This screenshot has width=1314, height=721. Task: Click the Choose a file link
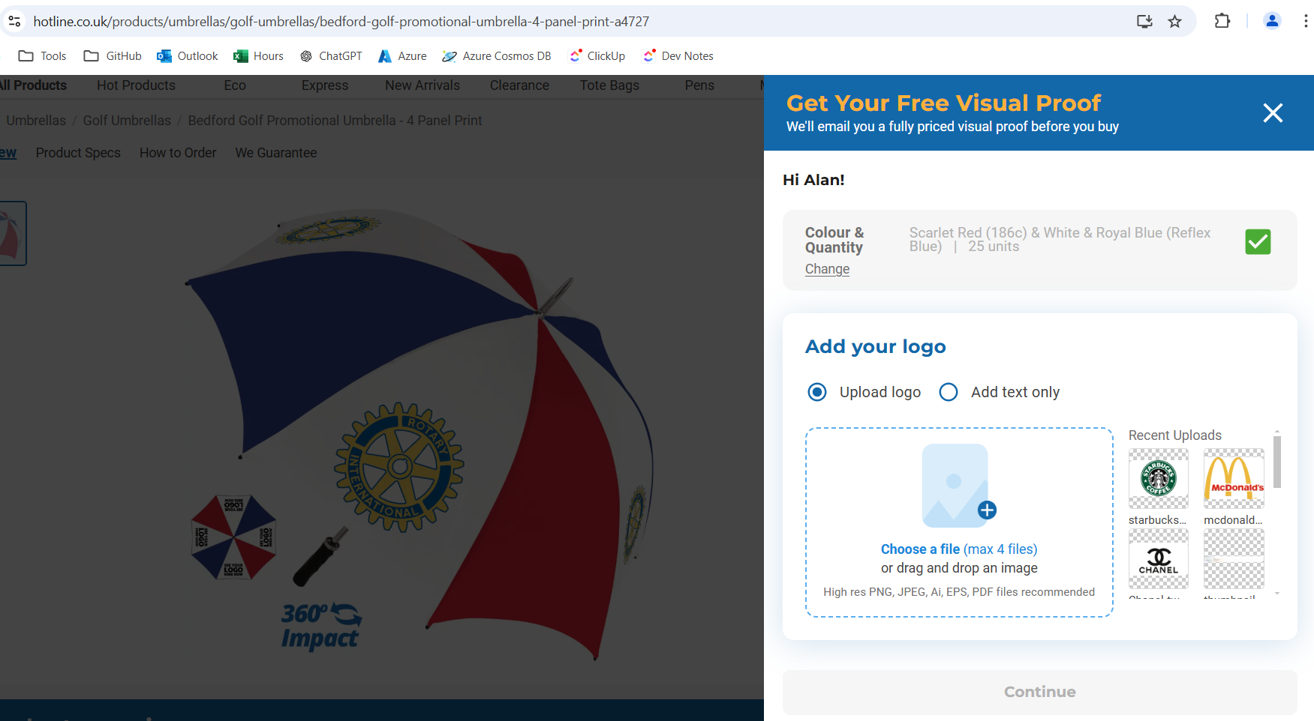click(x=920, y=549)
